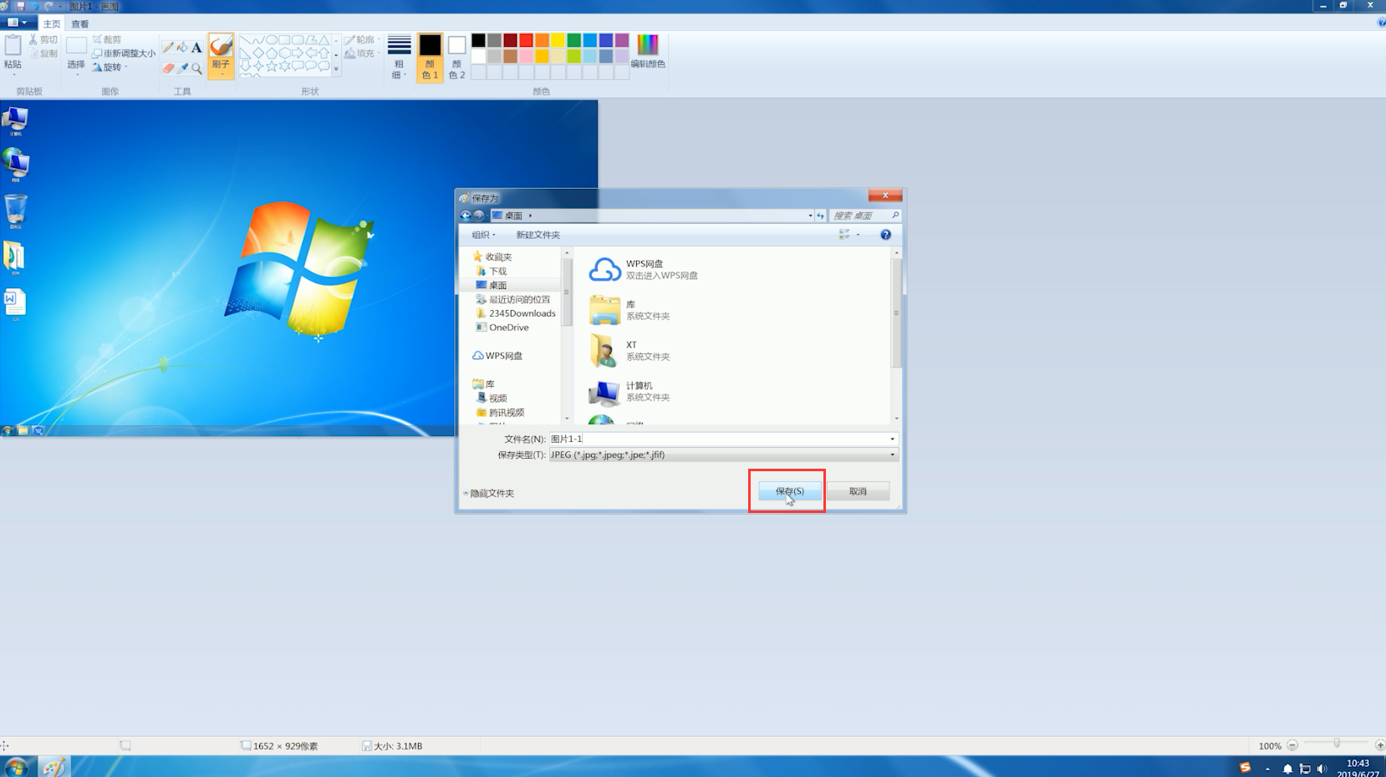This screenshot has height=777, width=1386.
Task: Open the 组织 (Organize) dropdown
Action: point(483,235)
